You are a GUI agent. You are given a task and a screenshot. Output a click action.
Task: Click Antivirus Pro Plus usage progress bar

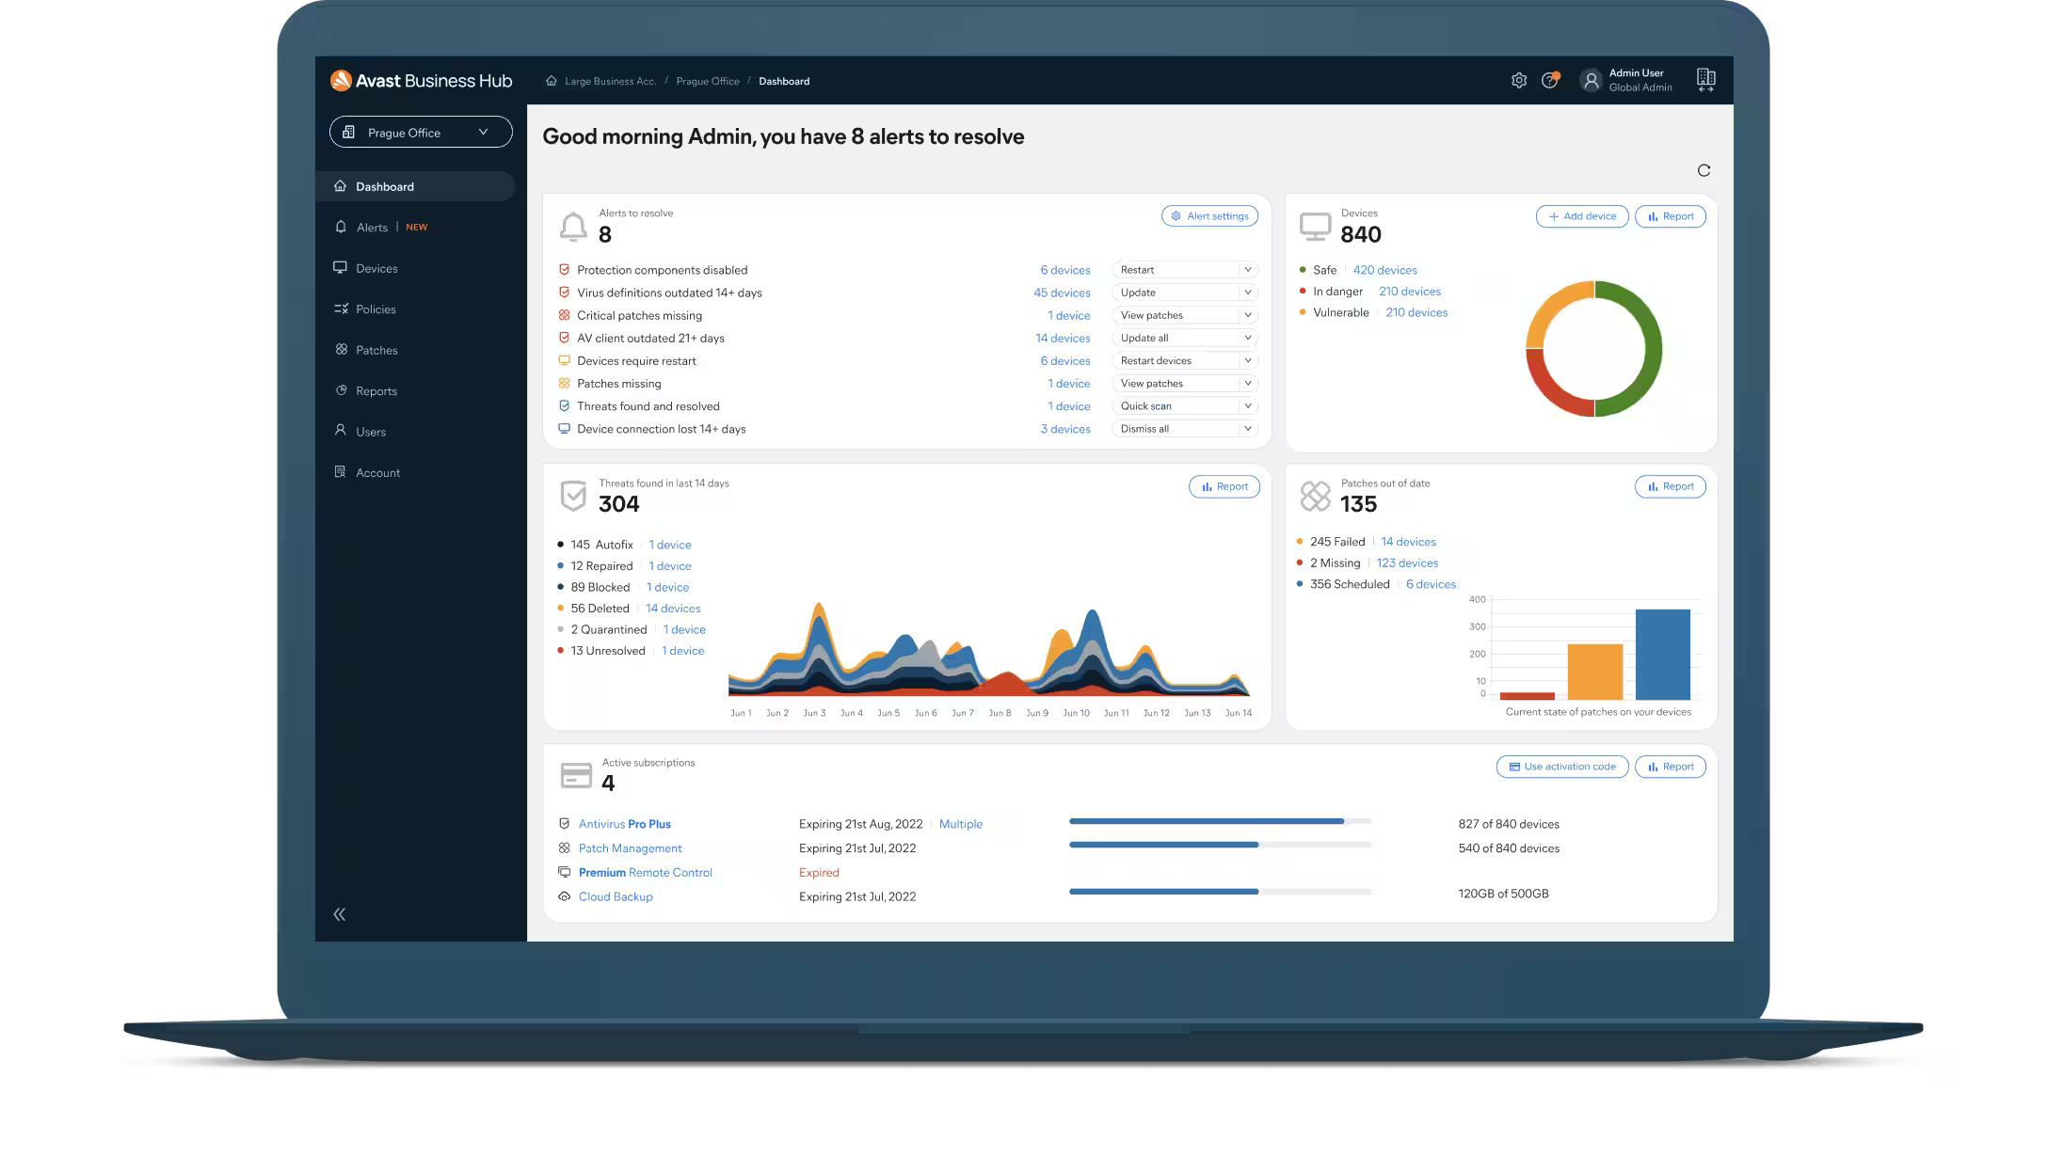[x=1220, y=821]
